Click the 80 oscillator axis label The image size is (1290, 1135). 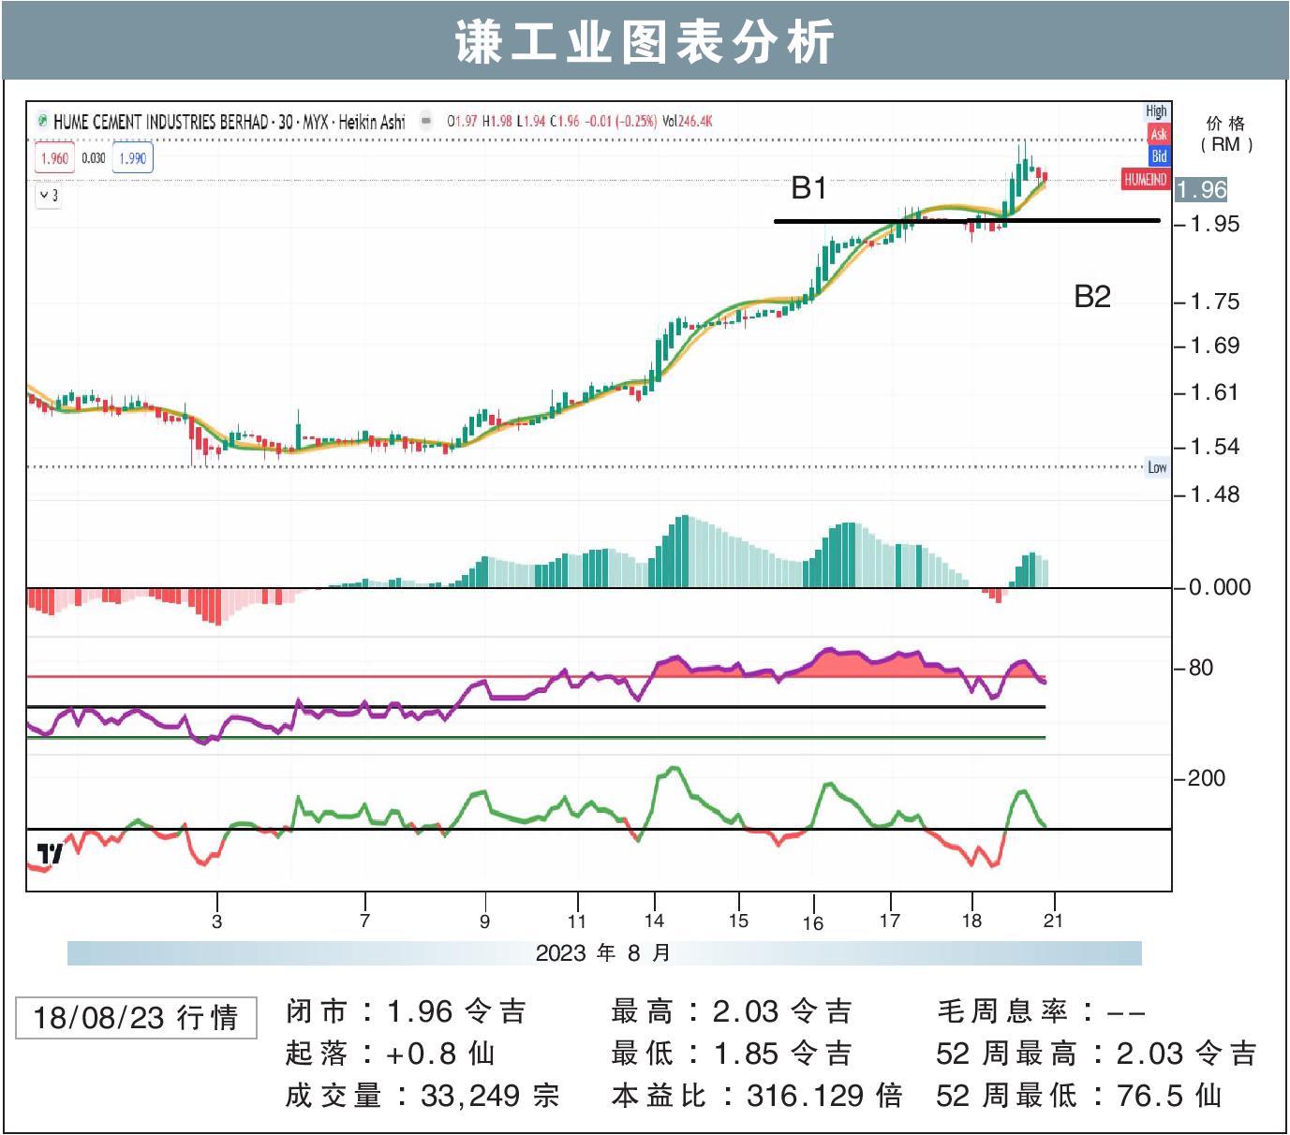point(1200,668)
